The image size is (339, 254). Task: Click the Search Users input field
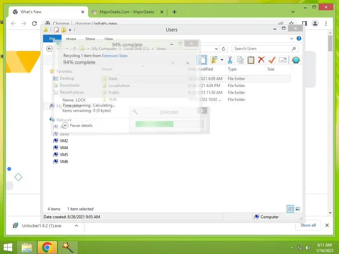265,49
